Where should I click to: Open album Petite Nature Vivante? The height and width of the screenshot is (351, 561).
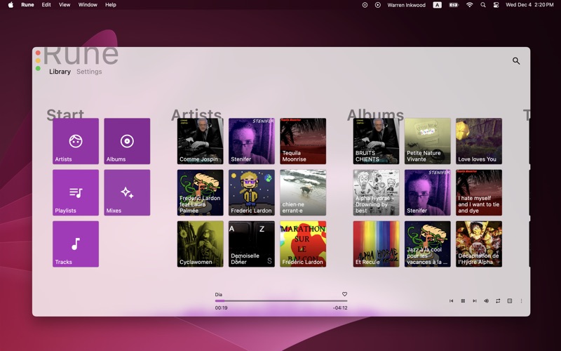coord(428,141)
